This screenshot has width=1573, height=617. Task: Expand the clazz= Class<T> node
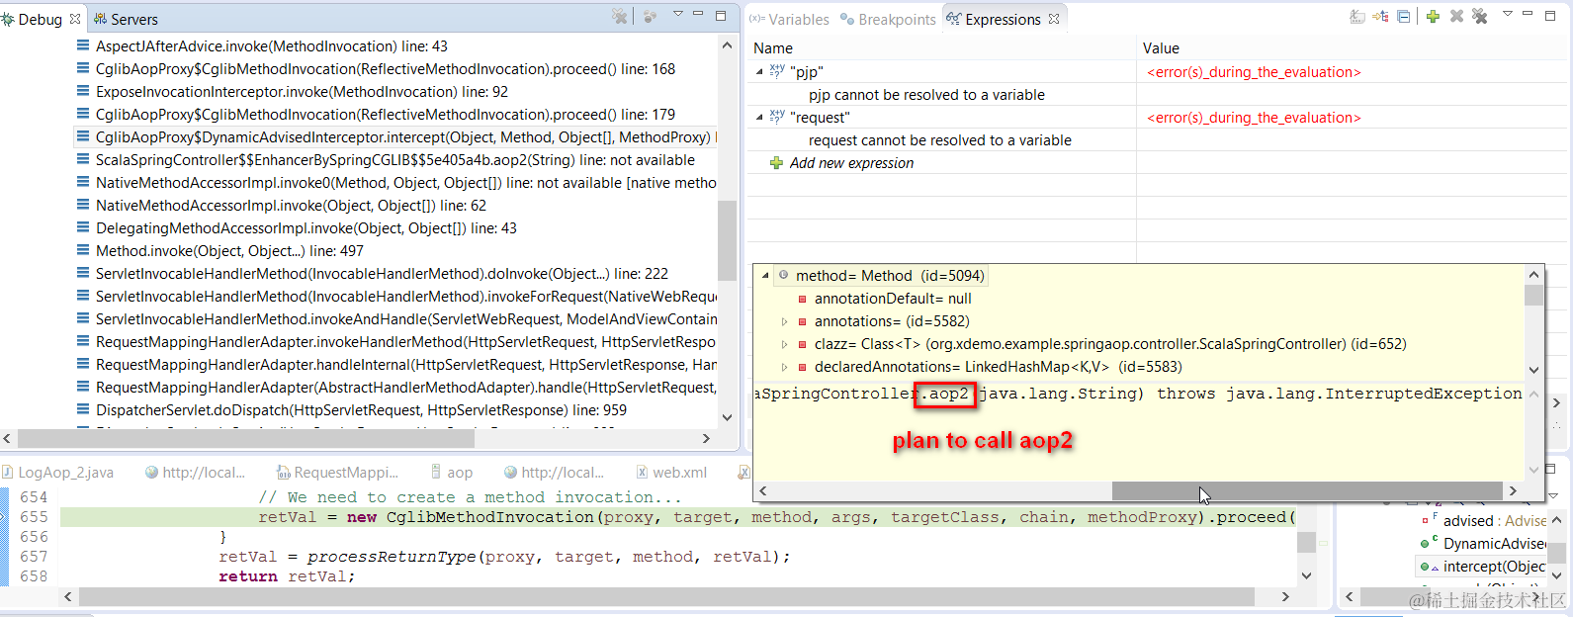point(785,344)
